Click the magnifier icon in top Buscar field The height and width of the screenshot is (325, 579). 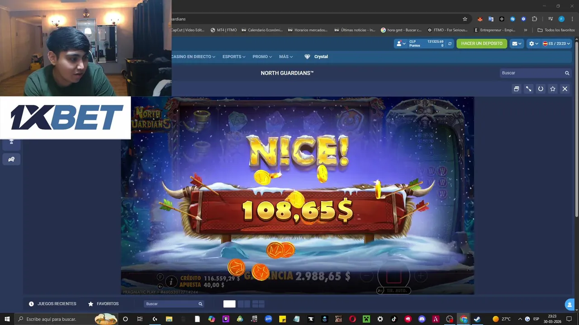point(567,73)
